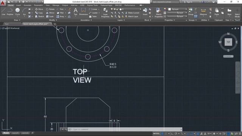
Task: Click the R42.5 dimension text
Action: tap(113, 64)
